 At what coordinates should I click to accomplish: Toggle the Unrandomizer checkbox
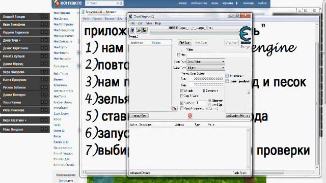click(227, 76)
